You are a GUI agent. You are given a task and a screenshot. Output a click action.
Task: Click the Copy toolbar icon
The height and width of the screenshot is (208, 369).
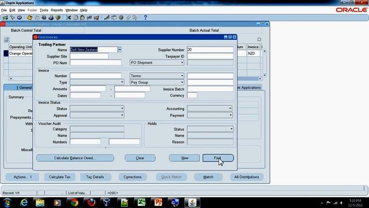click(76, 18)
